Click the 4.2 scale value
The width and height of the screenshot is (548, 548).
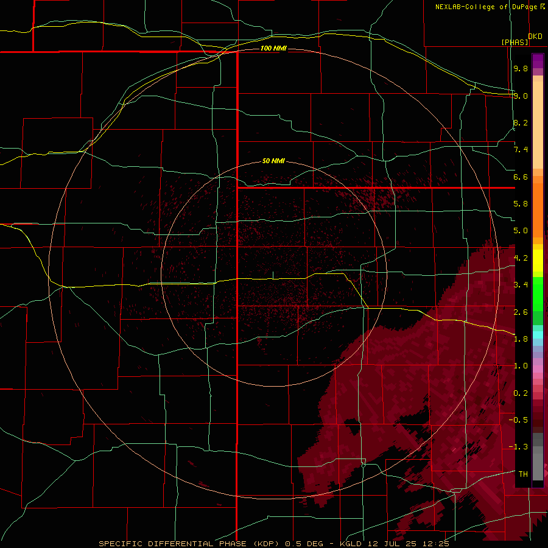pos(521,258)
